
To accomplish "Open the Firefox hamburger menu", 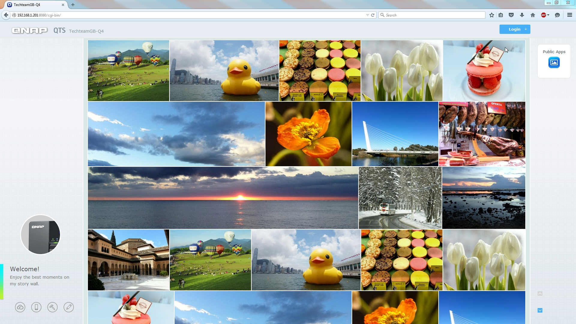I will 569,15.
